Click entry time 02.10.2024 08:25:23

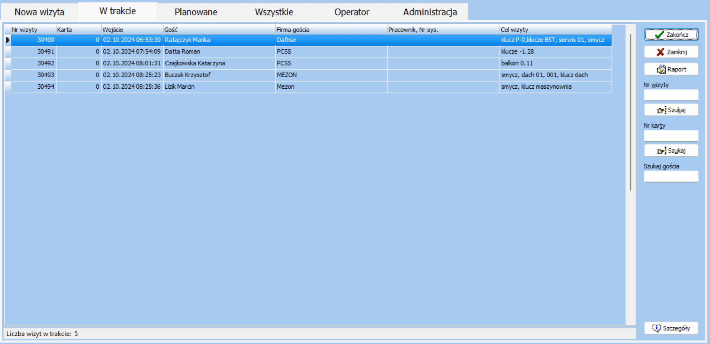click(132, 75)
